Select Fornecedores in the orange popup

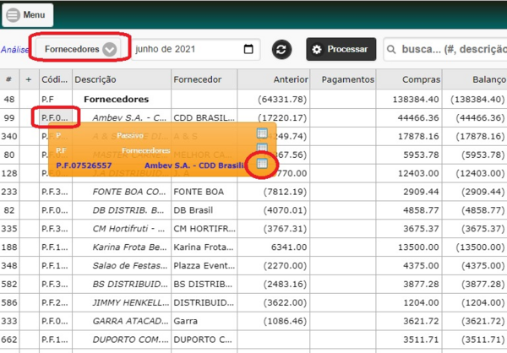(146, 150)
